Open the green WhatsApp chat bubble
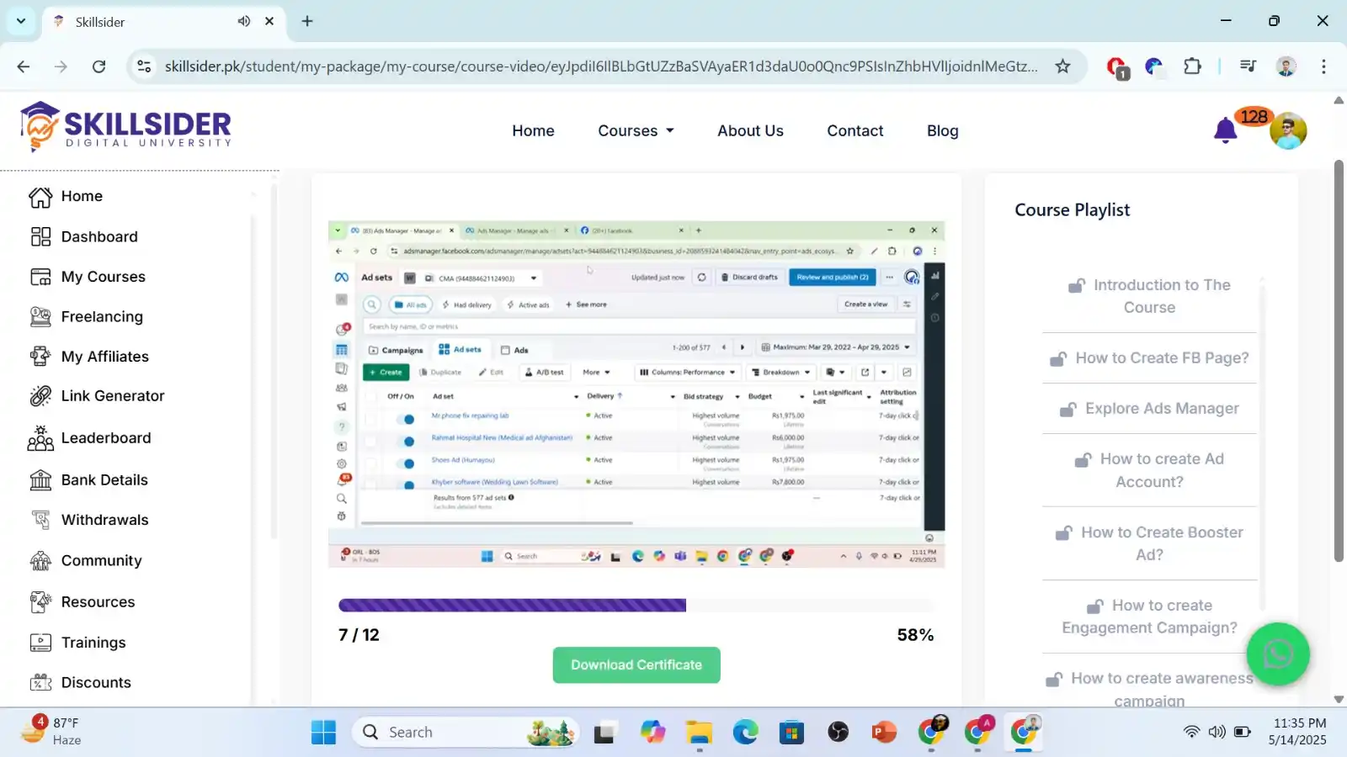The width and height of the screenshot is (1347, 757). (1278, 654)
